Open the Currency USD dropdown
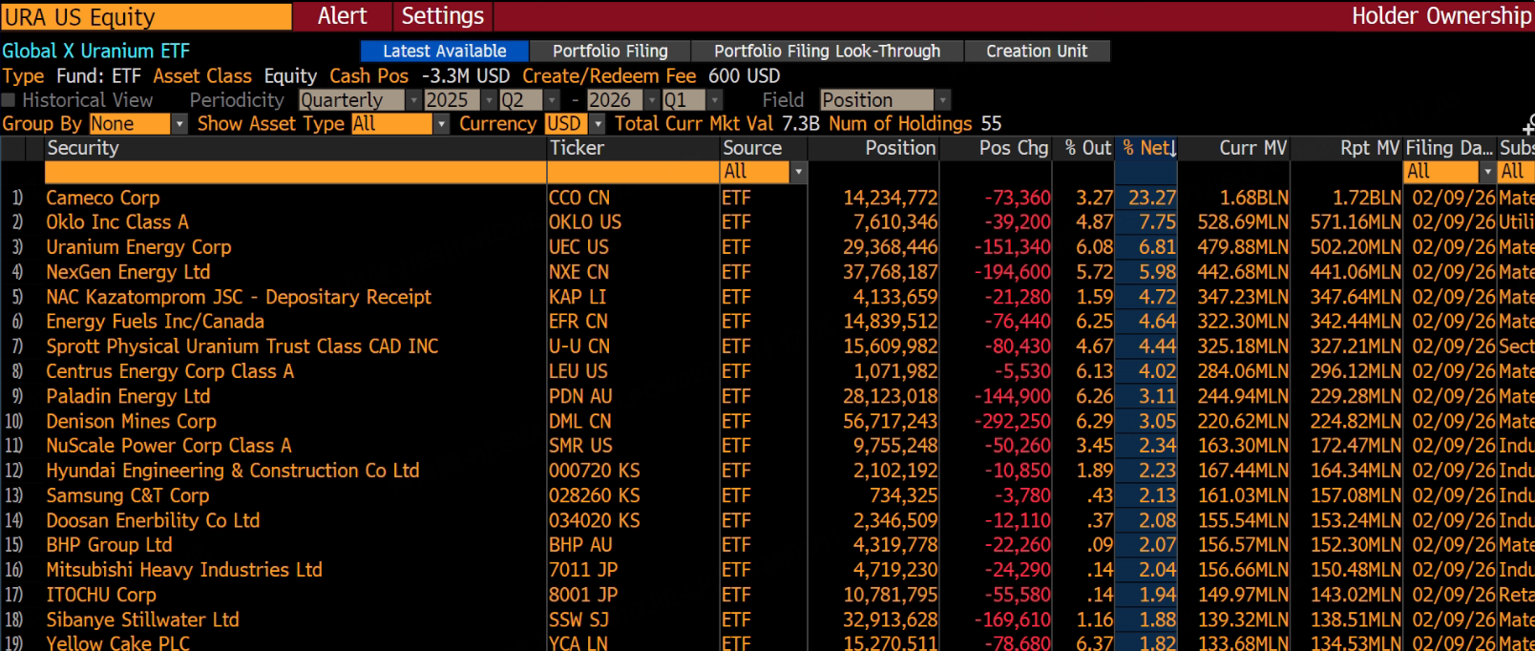This screenshot has width=1535, height=651. (598, 124)
